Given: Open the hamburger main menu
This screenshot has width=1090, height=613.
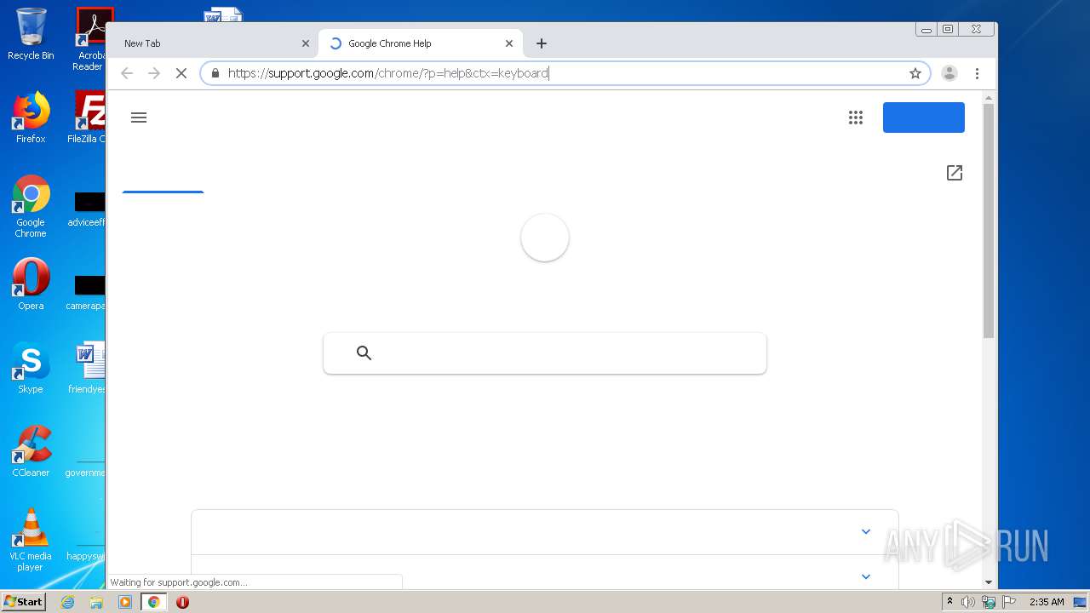Looking at the screenshot, I should [x=139, y=117].
